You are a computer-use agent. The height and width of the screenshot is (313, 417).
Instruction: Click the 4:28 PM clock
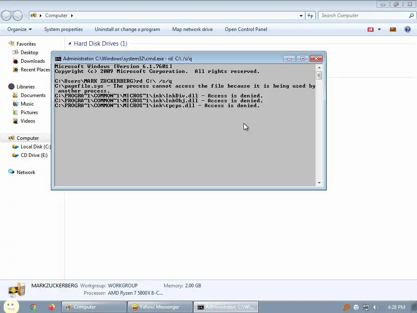[397, 307]
